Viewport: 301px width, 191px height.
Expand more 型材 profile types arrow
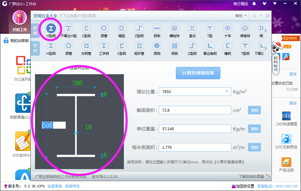(x=265, y=48)
